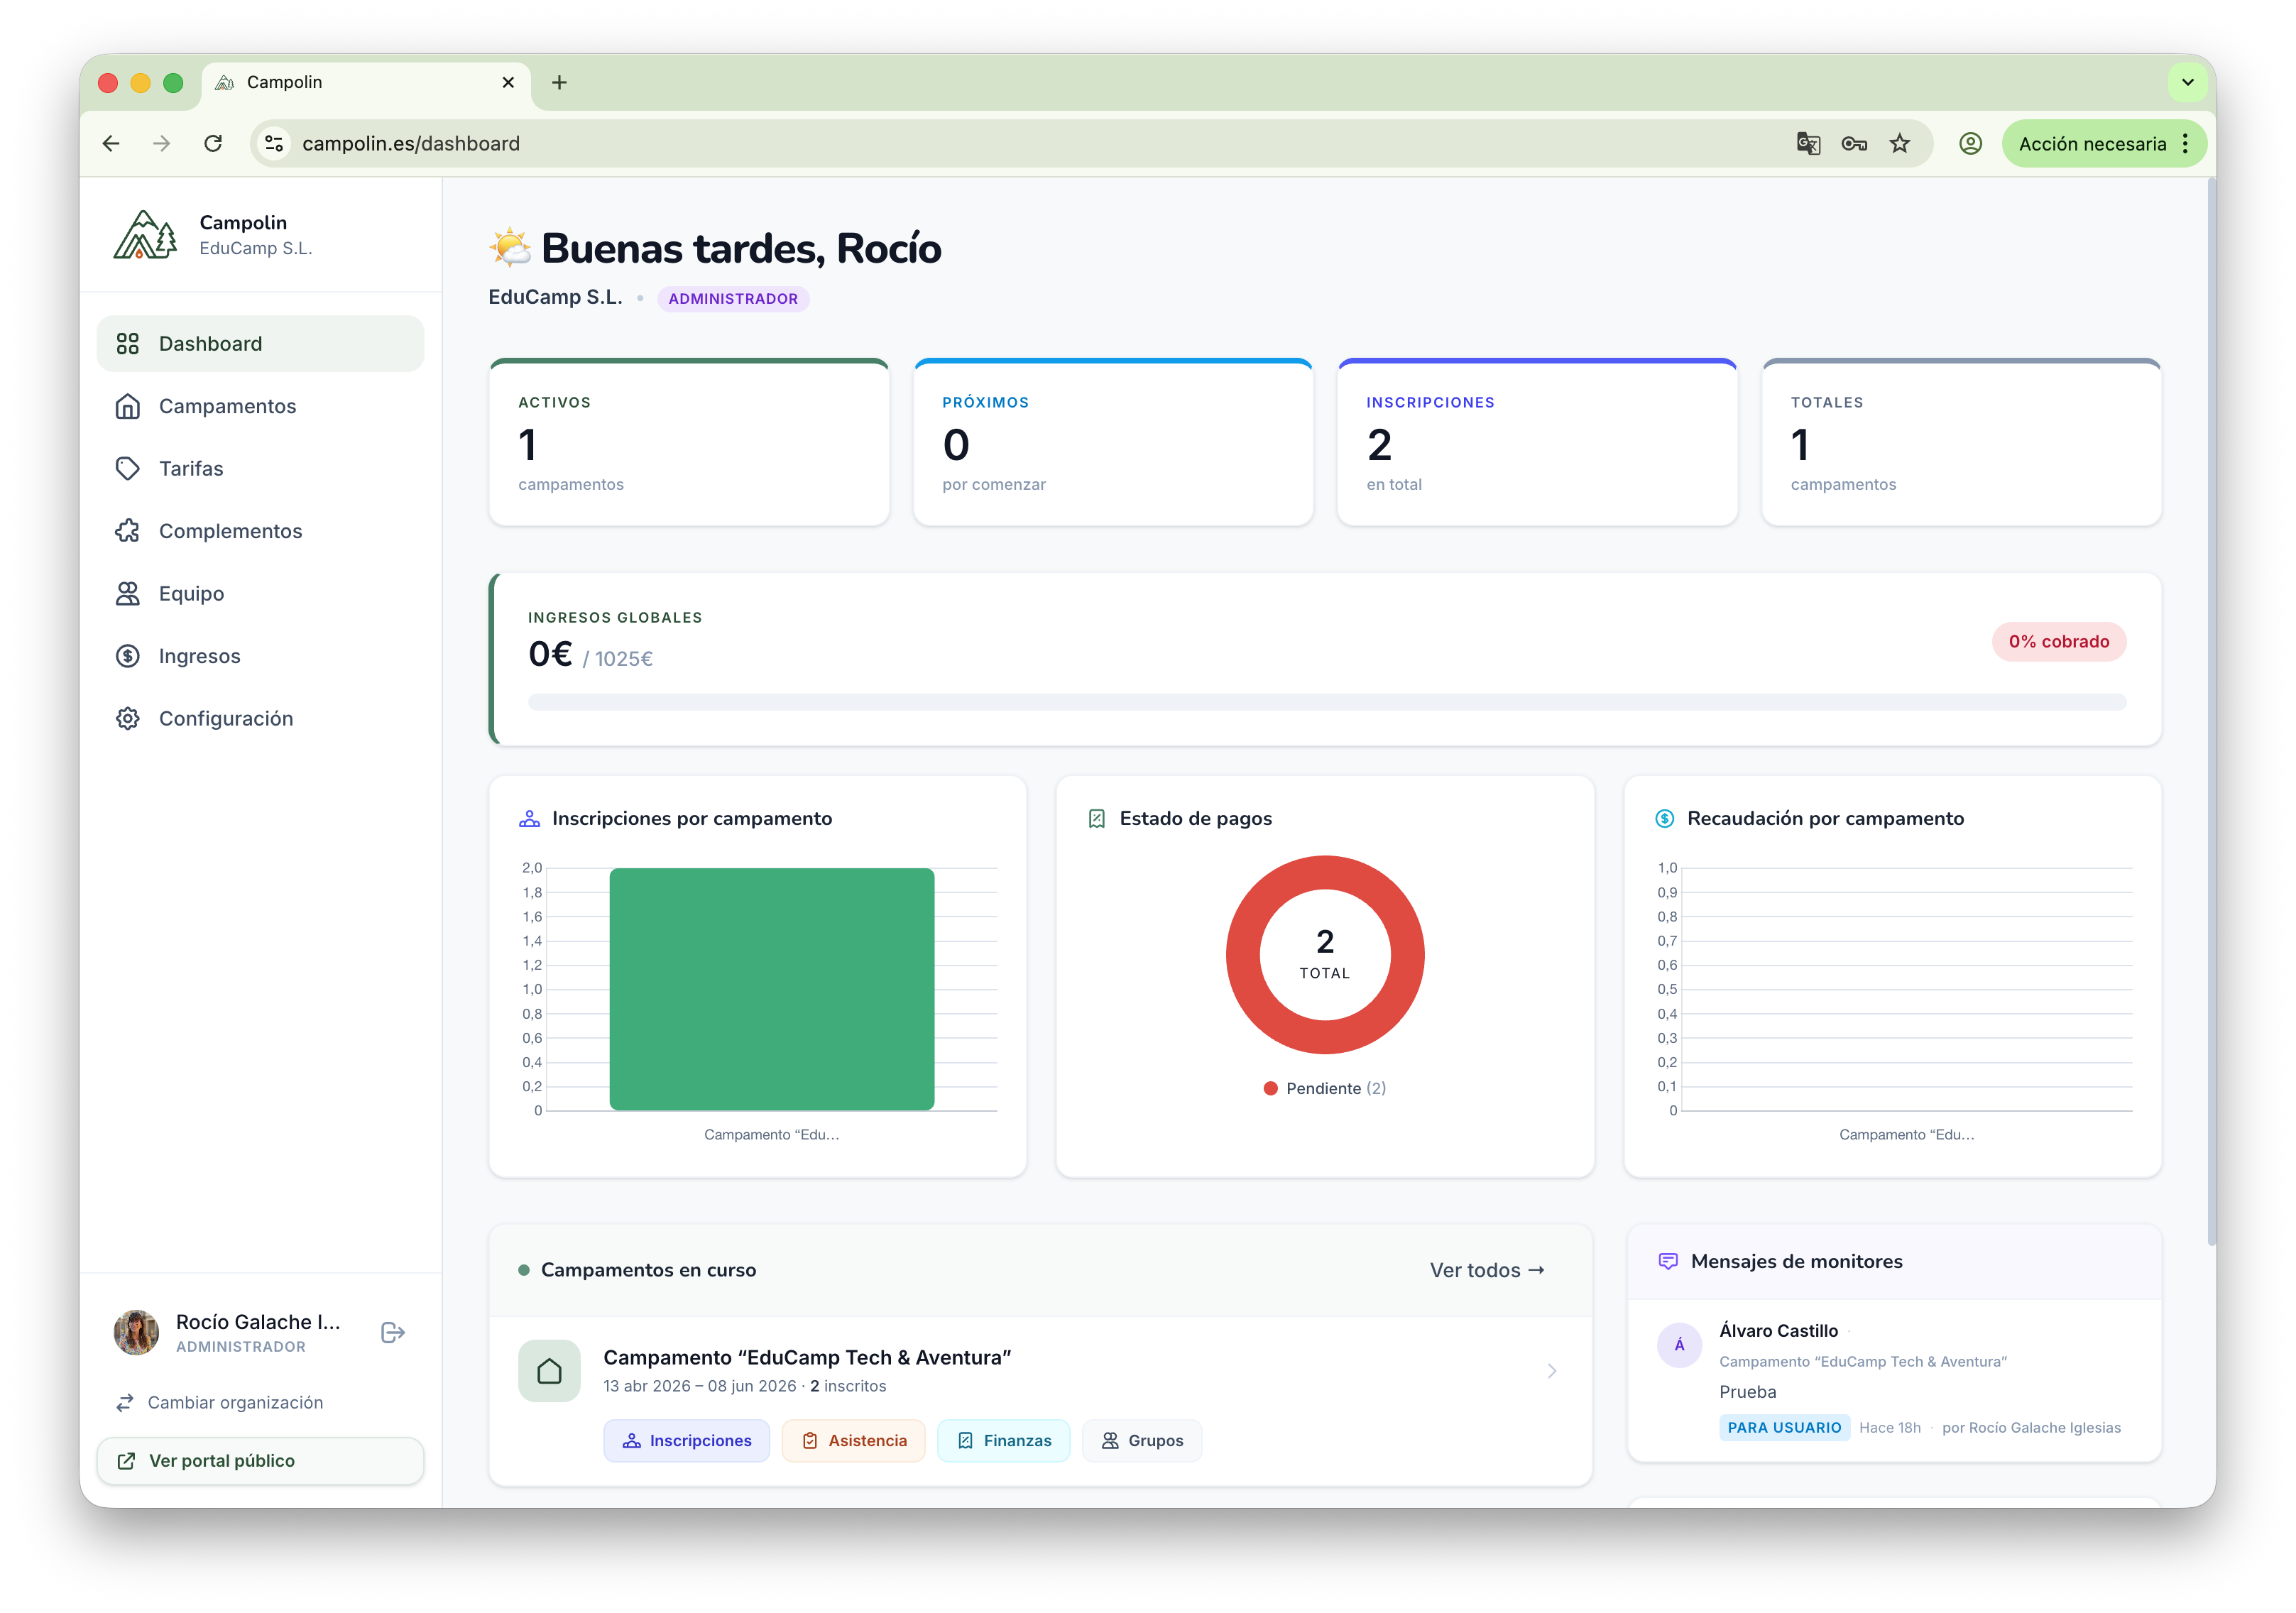Screen dimensions: 2296x1613
Task: Click the green bar in Inscripciones chart
Action: 772,989
